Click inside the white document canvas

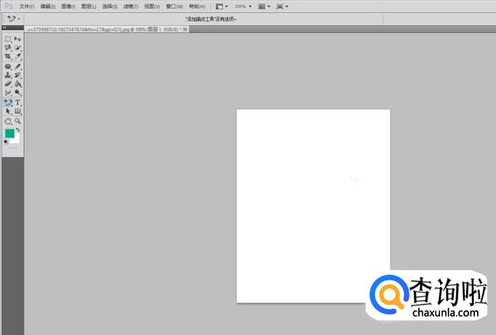(313, 206)
